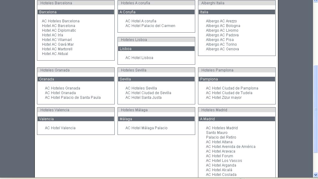Screen dimensions: 318x179
Task: Select the AC Hotel Valencia link
Action: click(x=60, y=128)
